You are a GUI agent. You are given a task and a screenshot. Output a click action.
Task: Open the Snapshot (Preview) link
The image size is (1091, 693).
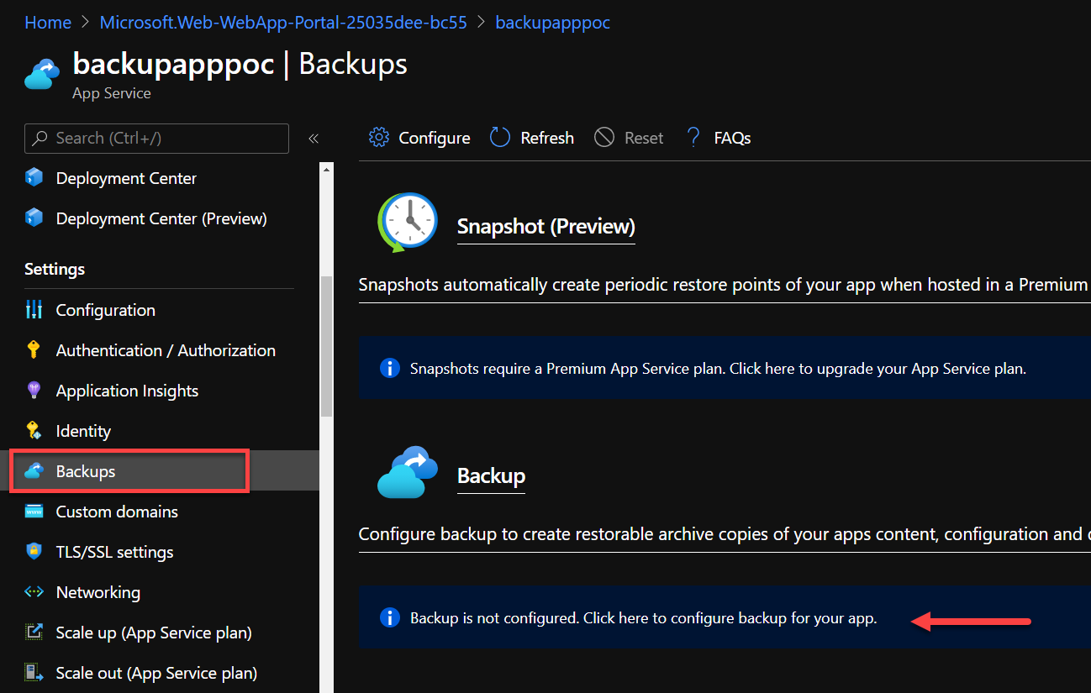pyautogui.click(x=545, y=227)
